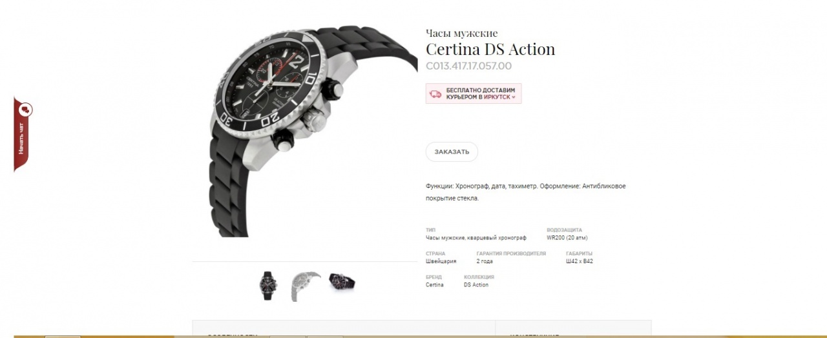This screenshot has width=827, height=338.
Task: Expand the Иркутск city dropdown arrow
Action: pos(514,97)
